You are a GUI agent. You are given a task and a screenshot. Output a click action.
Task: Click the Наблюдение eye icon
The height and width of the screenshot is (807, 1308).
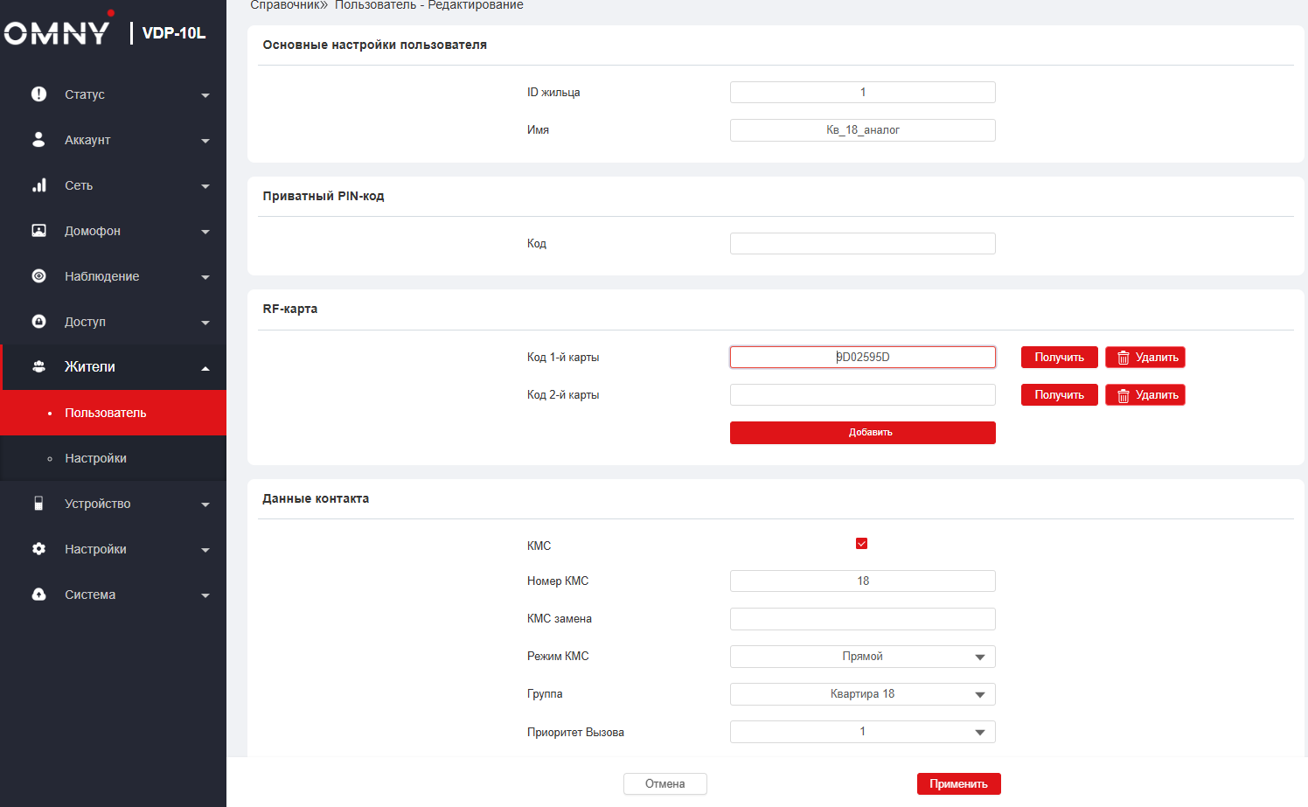coord(38,276)
